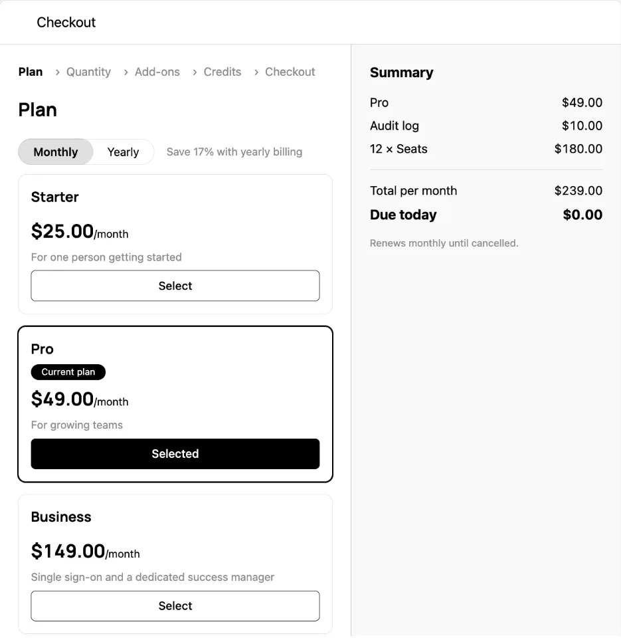Viewport: 621px width, 638px height.
Task: Select the Business plan button
Action: coord(175,606)
